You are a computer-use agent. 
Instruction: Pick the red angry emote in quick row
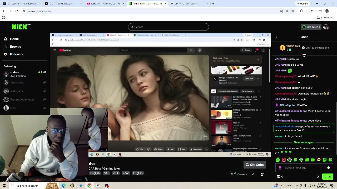[284, 160]
